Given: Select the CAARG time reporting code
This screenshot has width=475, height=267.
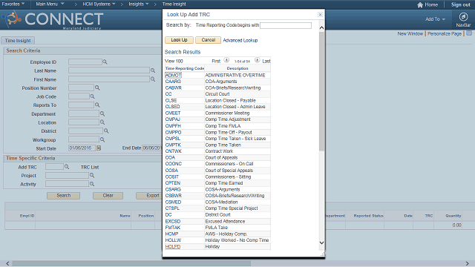Looking at the screenshot, I should [x=173, y=82].
